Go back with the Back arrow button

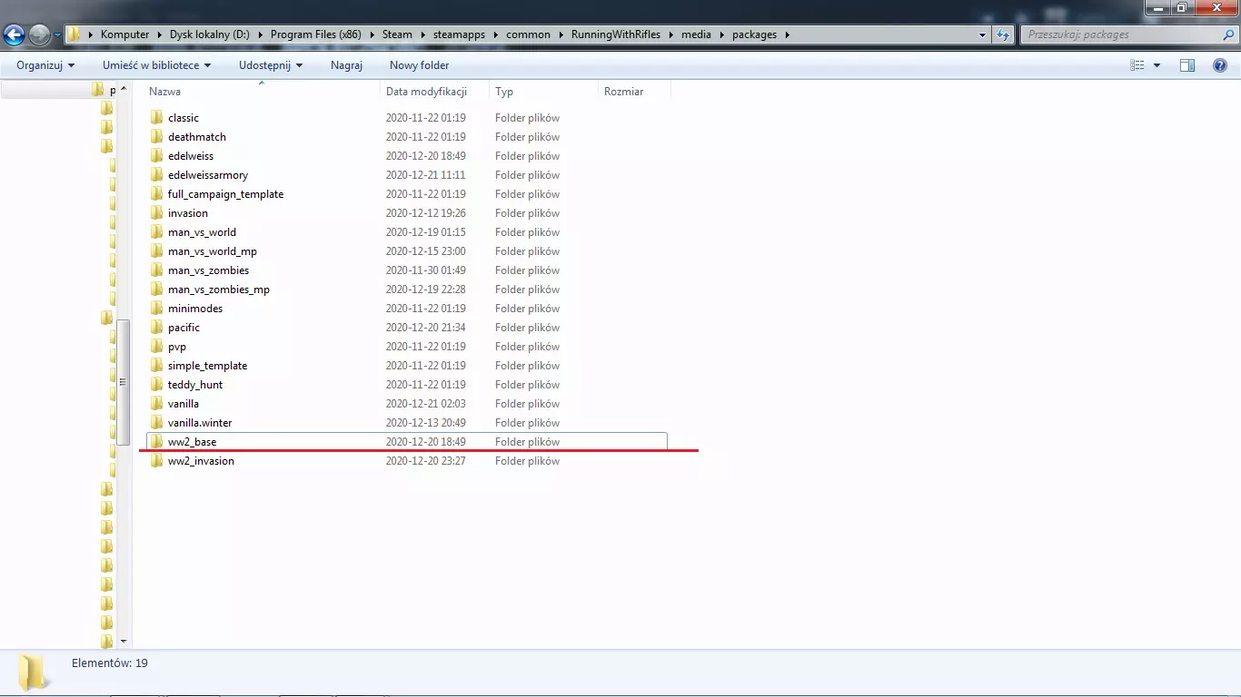click(x=15, y=35)
